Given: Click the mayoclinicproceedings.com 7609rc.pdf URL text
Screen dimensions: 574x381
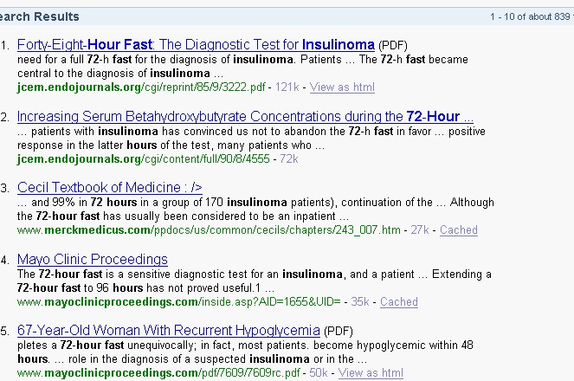Looking at the screenshot, I should 160,373.
